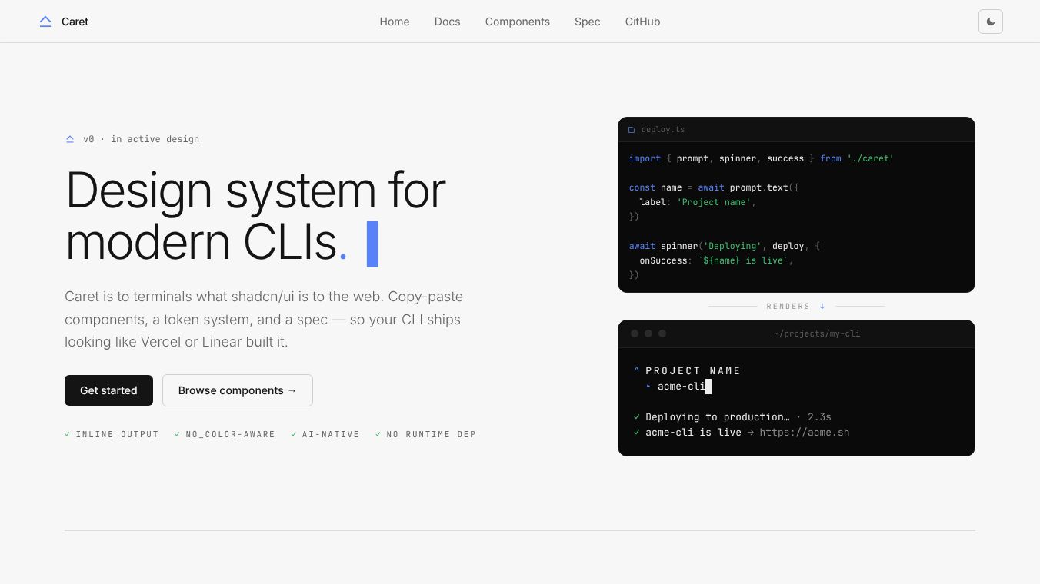Open the Docs nav item
The image size is (1040, 584).
[x=447, y=22]
